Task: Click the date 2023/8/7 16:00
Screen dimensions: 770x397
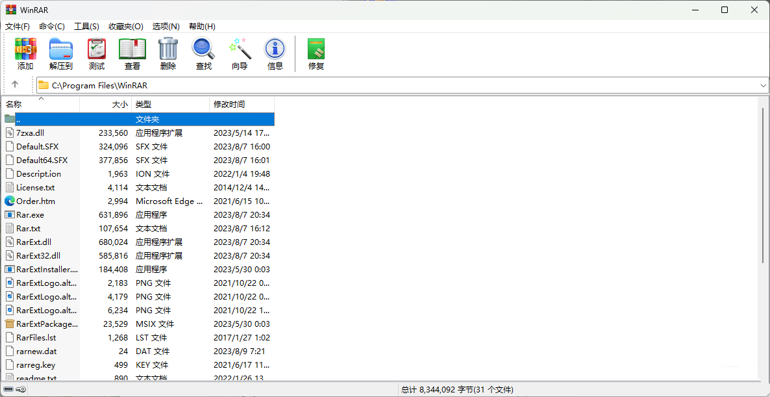Action: tap(242, 146)
